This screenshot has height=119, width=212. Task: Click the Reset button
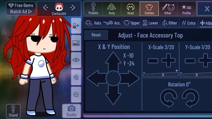tap(96, 35)
